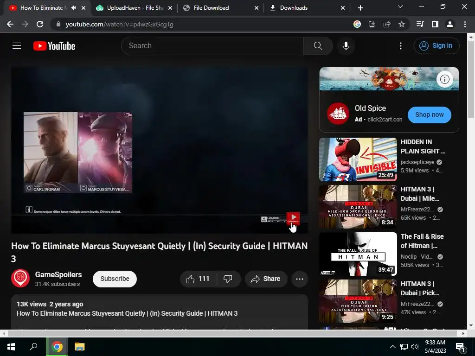Image resolution: width=475 pixels, height=356 pixels.
Task: Click the address bar URL
Action: (x=119, y=24)
